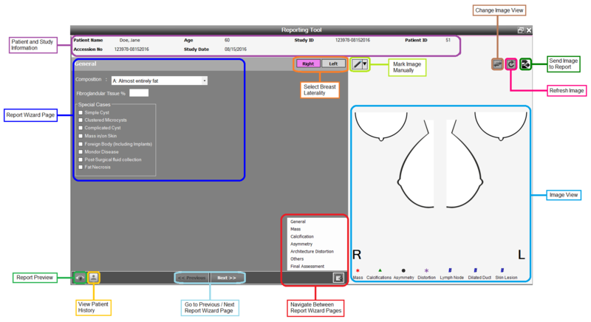The image size is (591, 322).
Task: Click the Send Image to Report icon
Action: tap(525, 65)
